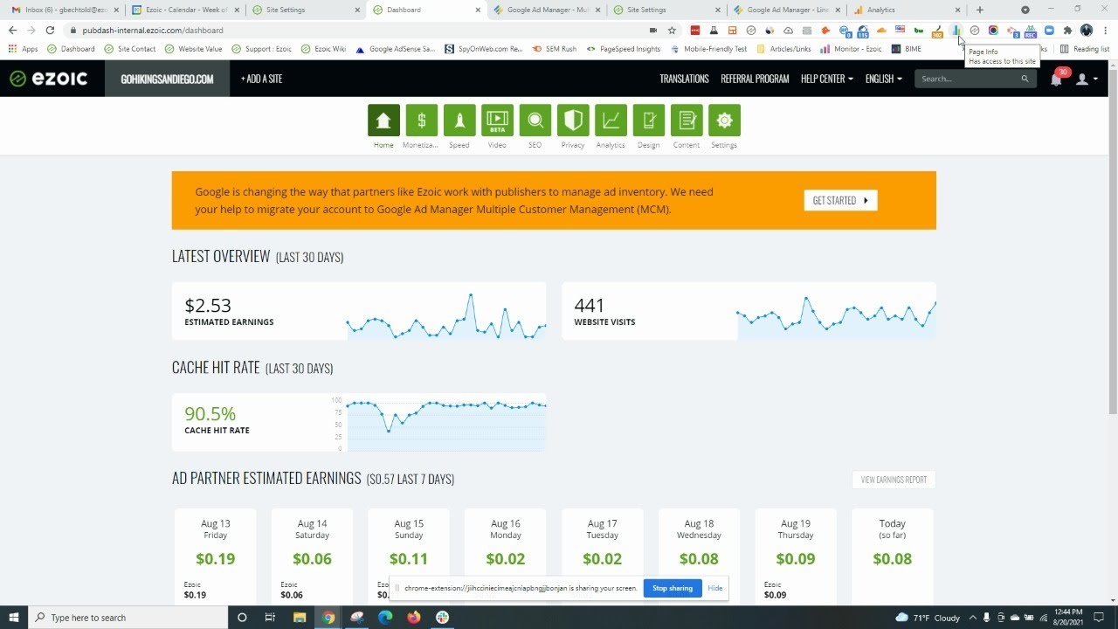Expand the English language dropdown
The width and height of the screenshot is (1118, 629).
884,79
